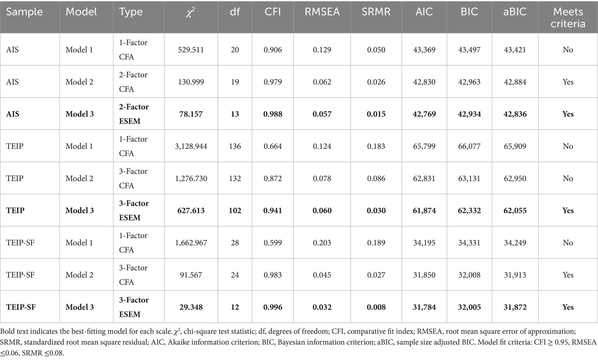Click the bold CFI value 0.996
Viewport: 598px width, 360px height.
click(273, 307)
